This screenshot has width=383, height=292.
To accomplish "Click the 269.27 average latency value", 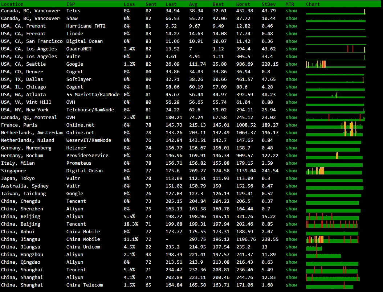I will 197,170.
